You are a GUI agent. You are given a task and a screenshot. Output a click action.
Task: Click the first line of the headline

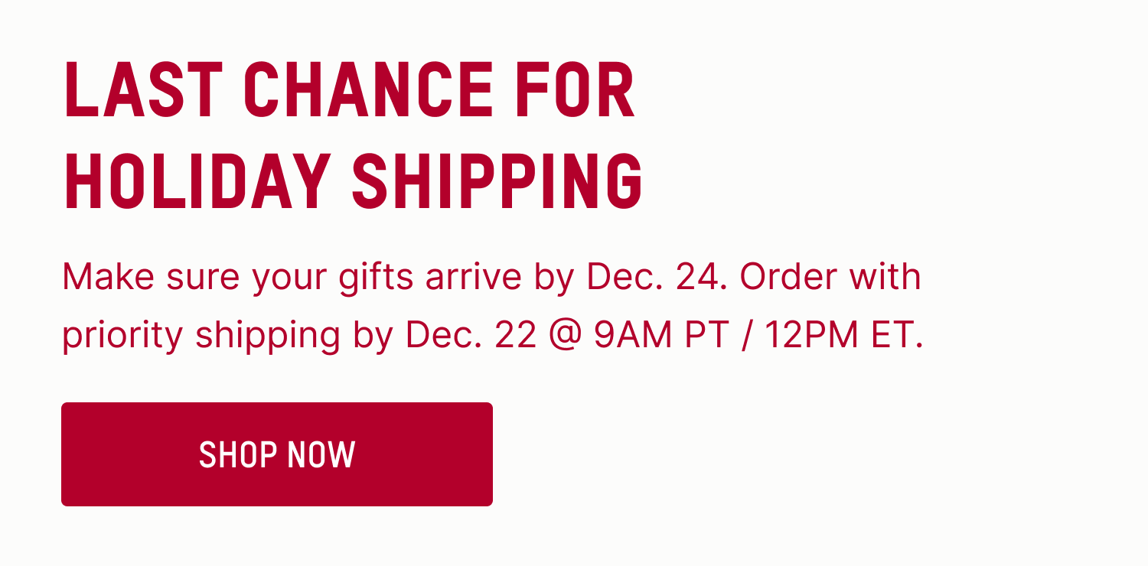348,88
